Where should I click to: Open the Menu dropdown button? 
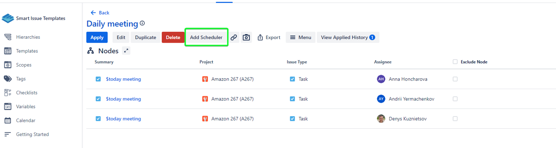coord(300,38)
